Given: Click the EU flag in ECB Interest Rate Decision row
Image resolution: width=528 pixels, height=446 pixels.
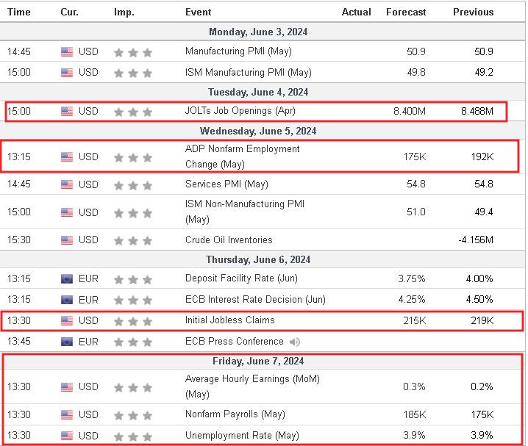Looking at the screenshot, I should [x=67, y=300].
